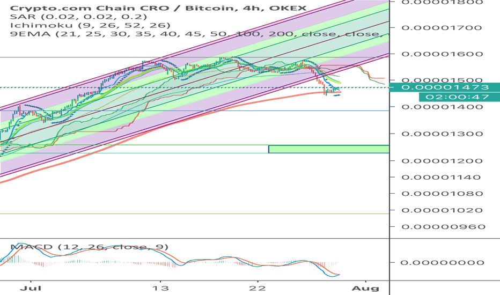Open the 9EMA indicator legend line

[x=196, y=33]
